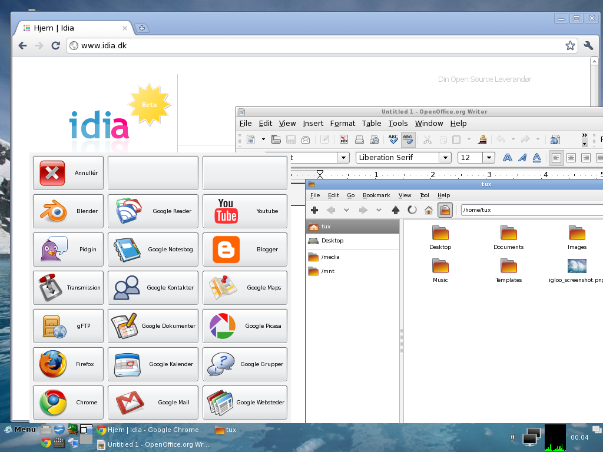Select /mnt in file manager sidebar

pyautogui.click(x=353, y=271)
